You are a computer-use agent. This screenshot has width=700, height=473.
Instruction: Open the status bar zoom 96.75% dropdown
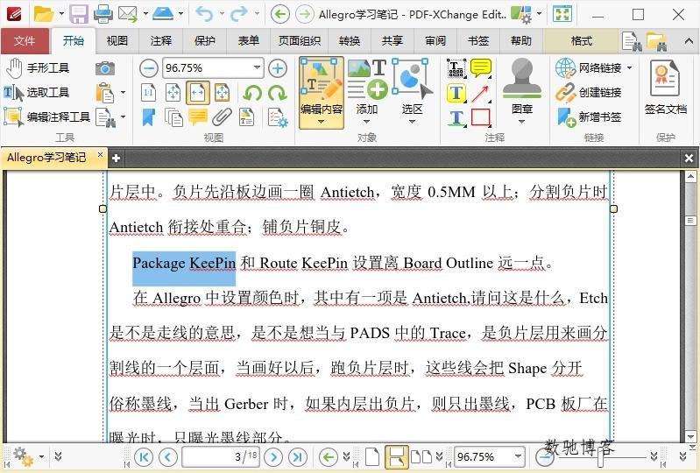point(518,456)
